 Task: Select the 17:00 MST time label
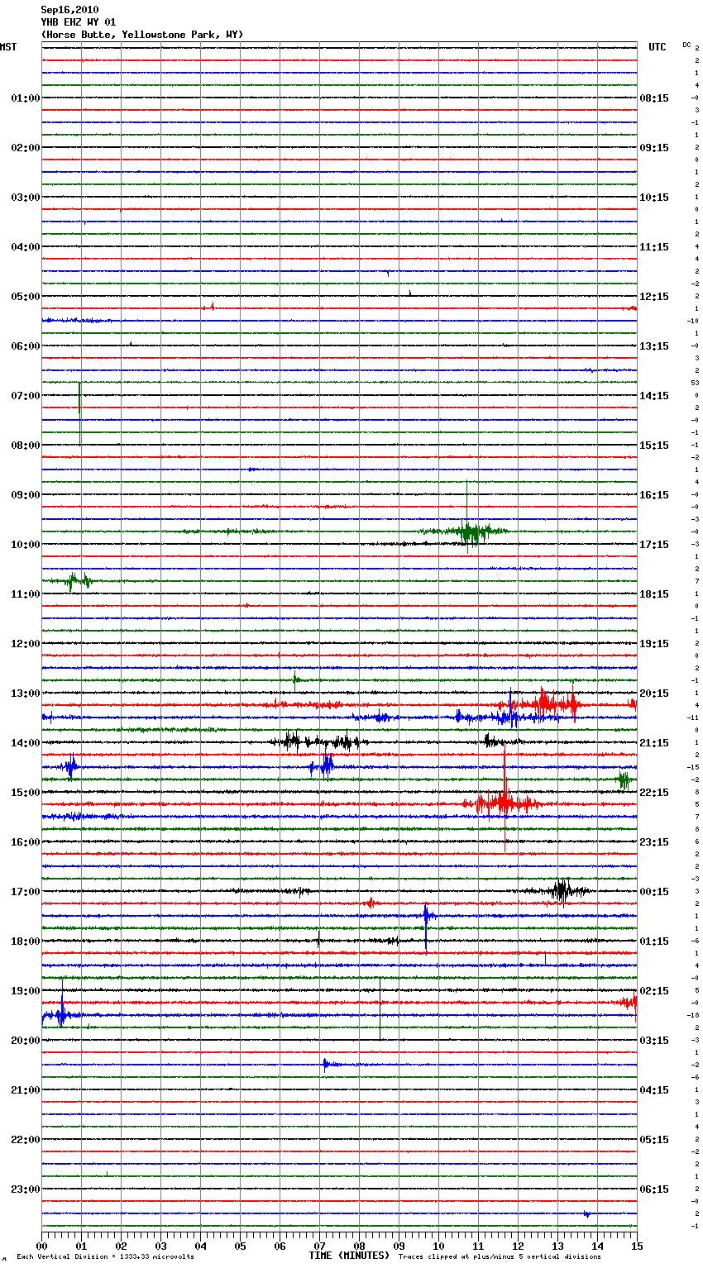point(25,892)
